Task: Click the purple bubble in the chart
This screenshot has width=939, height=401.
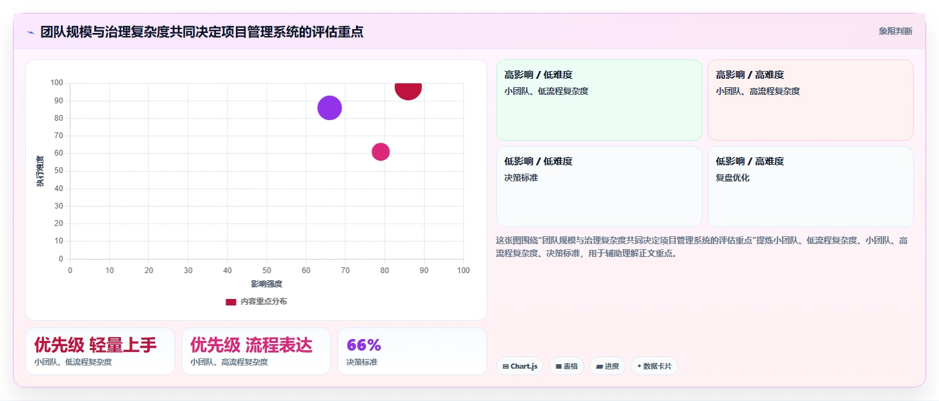Action: click(330, 108)
